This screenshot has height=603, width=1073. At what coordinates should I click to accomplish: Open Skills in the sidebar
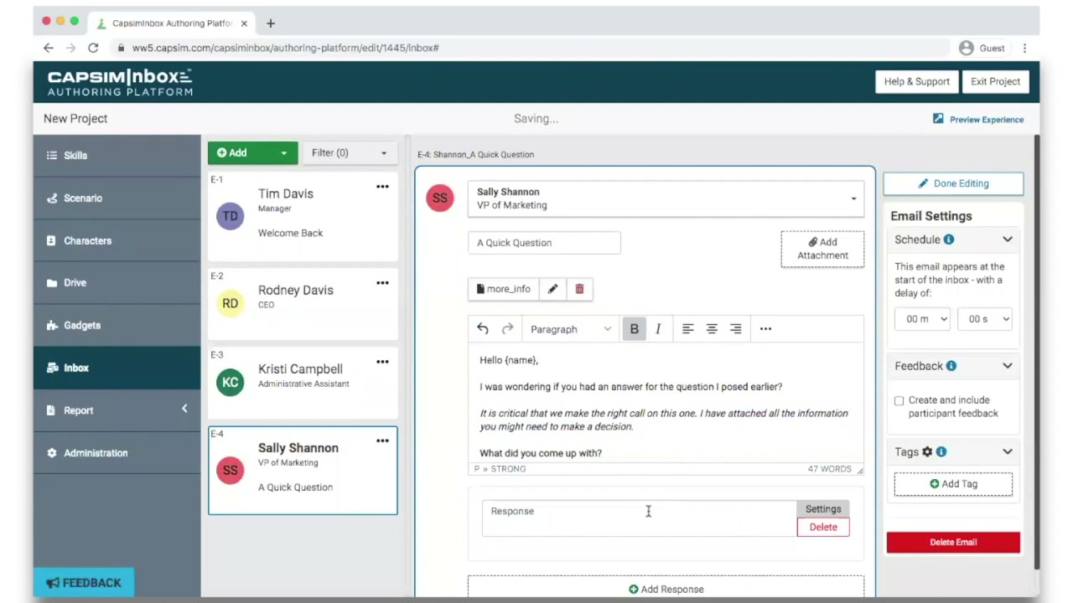[x=117, y=155]
